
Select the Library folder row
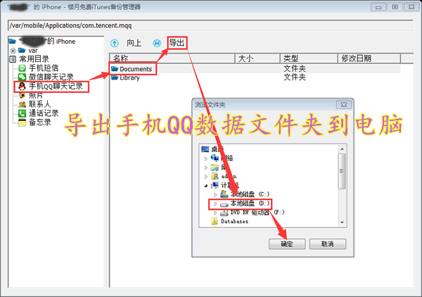coord(255,77)
